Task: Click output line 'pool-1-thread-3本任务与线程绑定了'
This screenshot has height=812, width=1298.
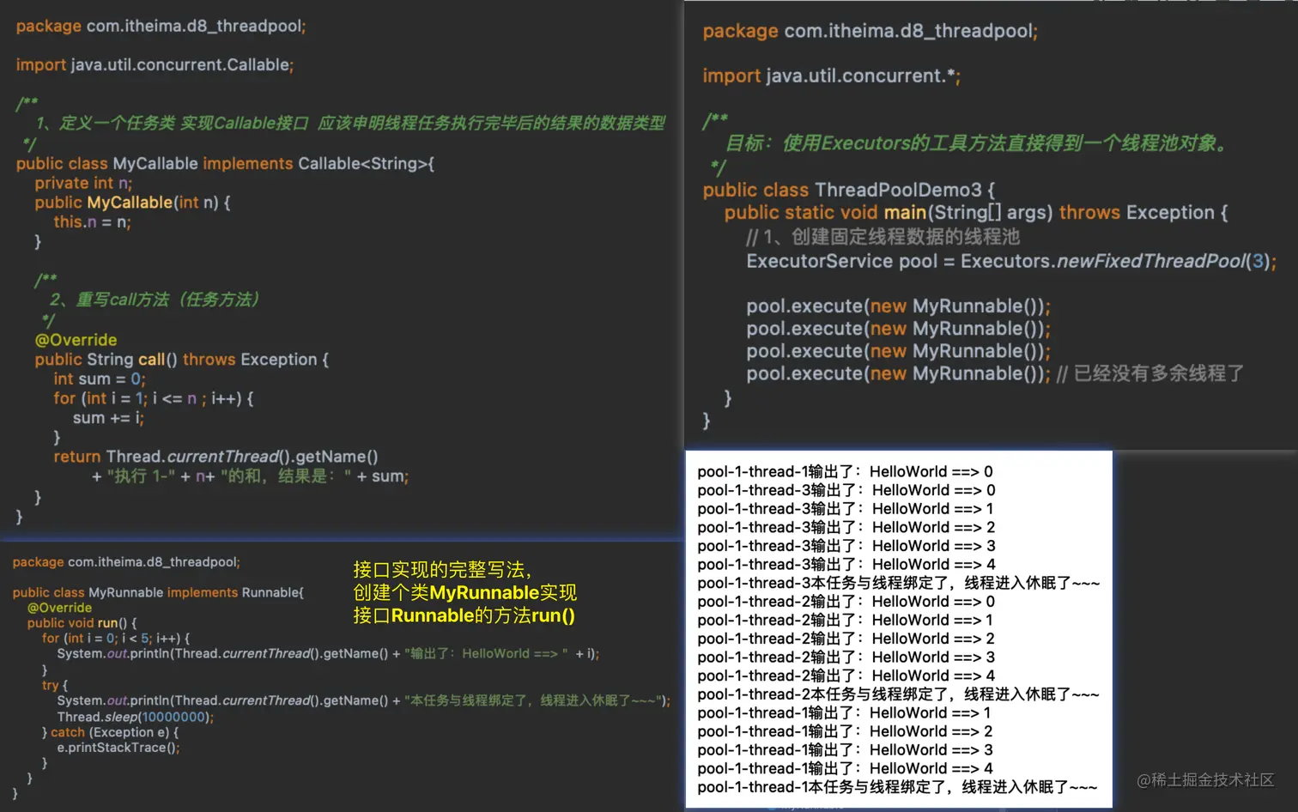Action: click(899, 583)
